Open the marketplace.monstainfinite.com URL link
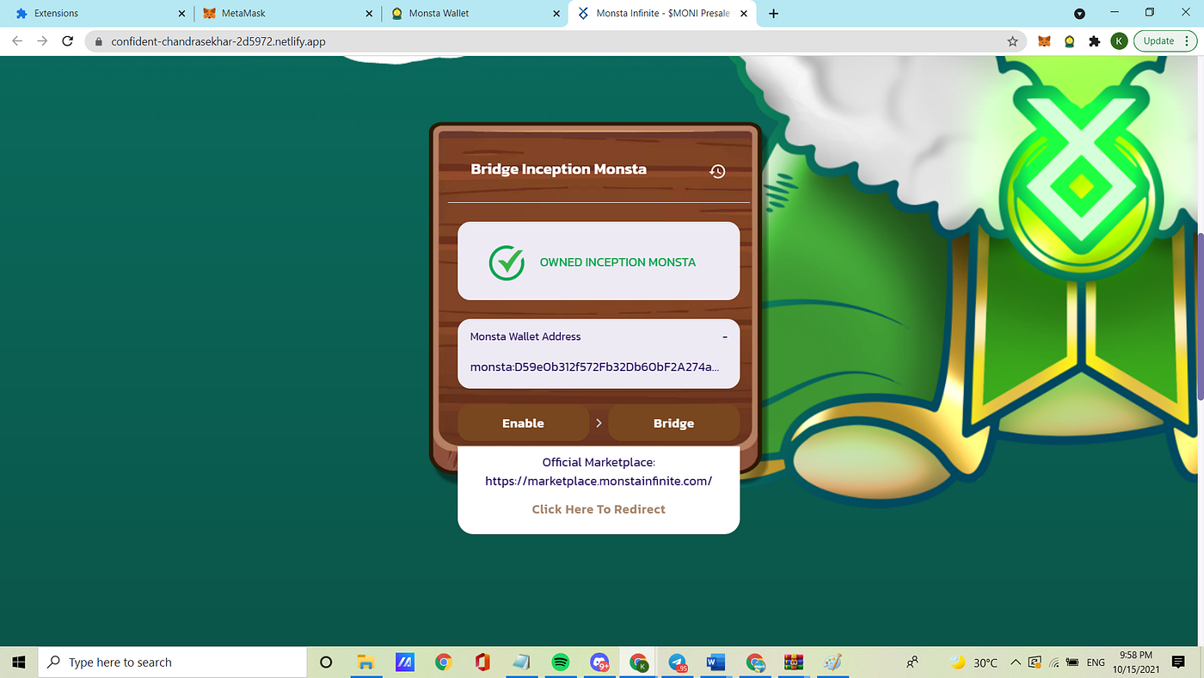 tap(599, 481)
